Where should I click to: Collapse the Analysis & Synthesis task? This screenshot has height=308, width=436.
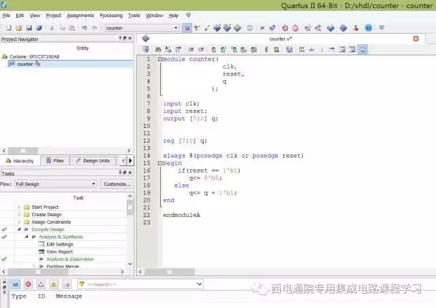[x=27, y=237]
